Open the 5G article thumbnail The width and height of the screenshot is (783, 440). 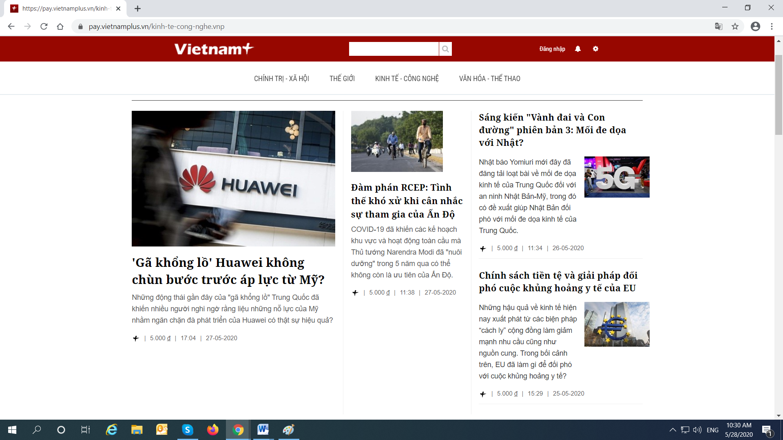point(617,177)
